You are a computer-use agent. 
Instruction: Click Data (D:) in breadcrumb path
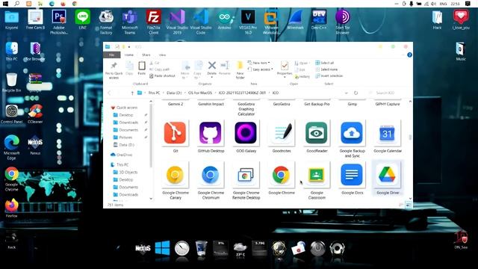[x=174, y=93]
